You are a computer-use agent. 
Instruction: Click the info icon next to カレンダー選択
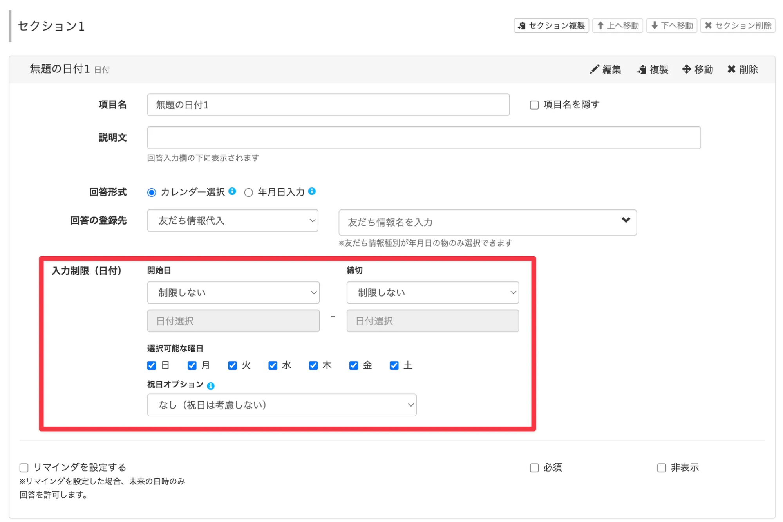[233, 191]
